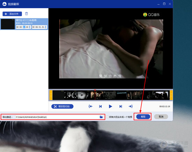Click the left yellow trim handle
The width and height of the screenshot is (192, 152).
pos(51,95)
